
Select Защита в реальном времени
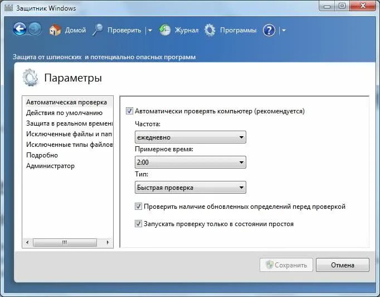(x=69, y=123)
